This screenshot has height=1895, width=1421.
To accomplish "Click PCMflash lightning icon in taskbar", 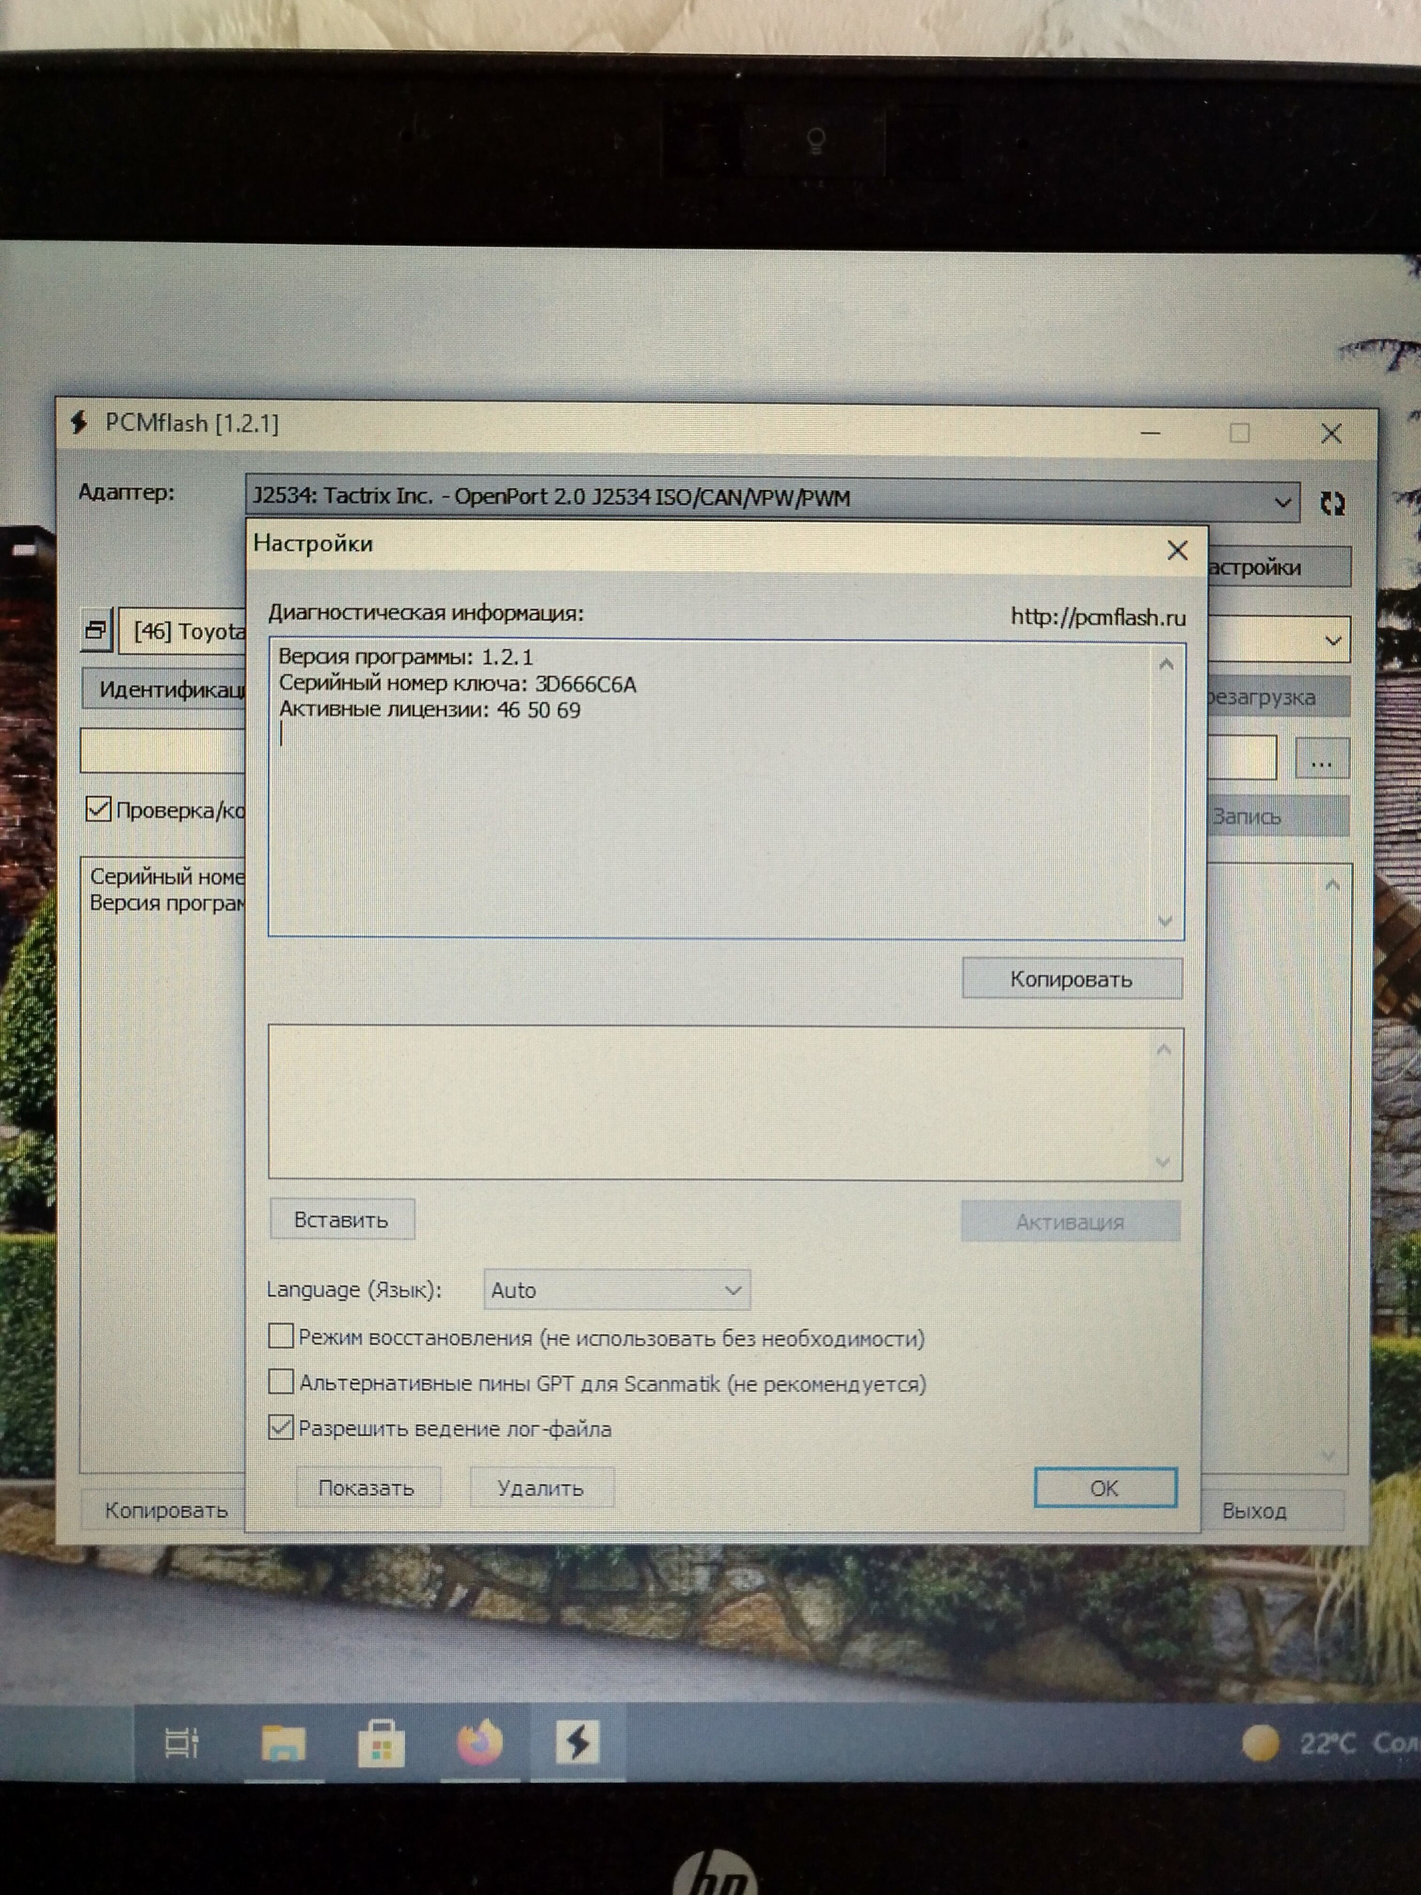I will pos(578,1742).
